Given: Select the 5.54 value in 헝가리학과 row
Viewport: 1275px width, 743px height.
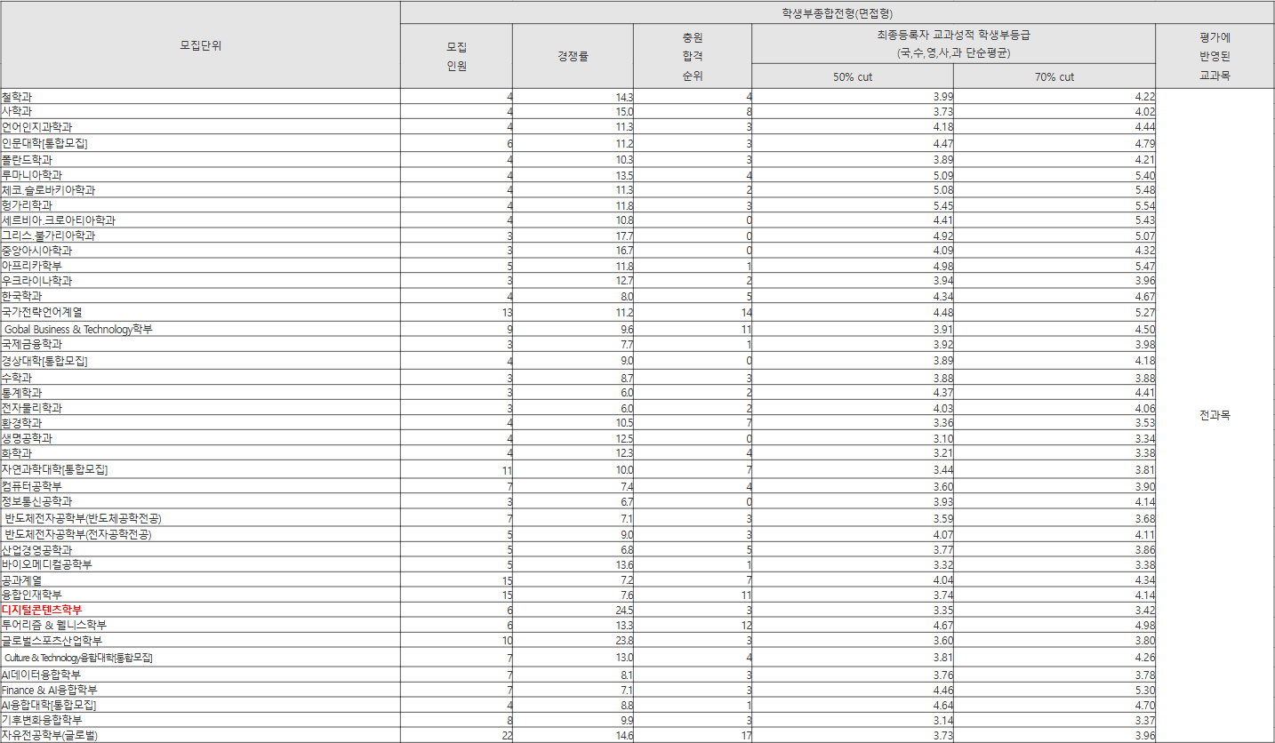Looking at the screenshot, I should click(1144, 205).
